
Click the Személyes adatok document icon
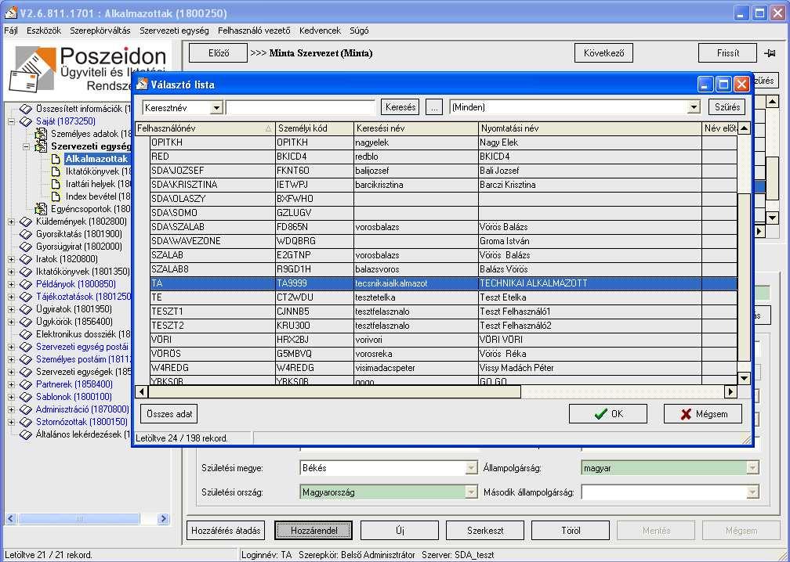pos(41,134)
